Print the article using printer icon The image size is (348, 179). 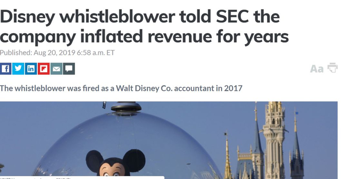click(x=333, y=68)
